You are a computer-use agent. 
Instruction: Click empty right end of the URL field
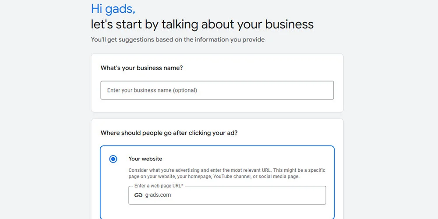click(x=307, y=195)
